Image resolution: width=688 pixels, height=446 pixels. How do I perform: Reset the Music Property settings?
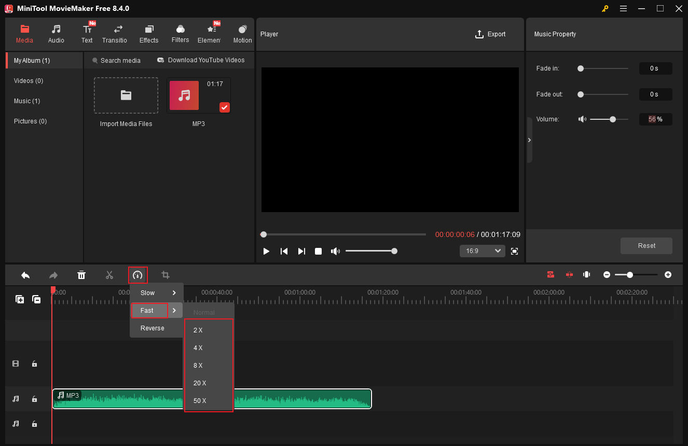[646, 246]
